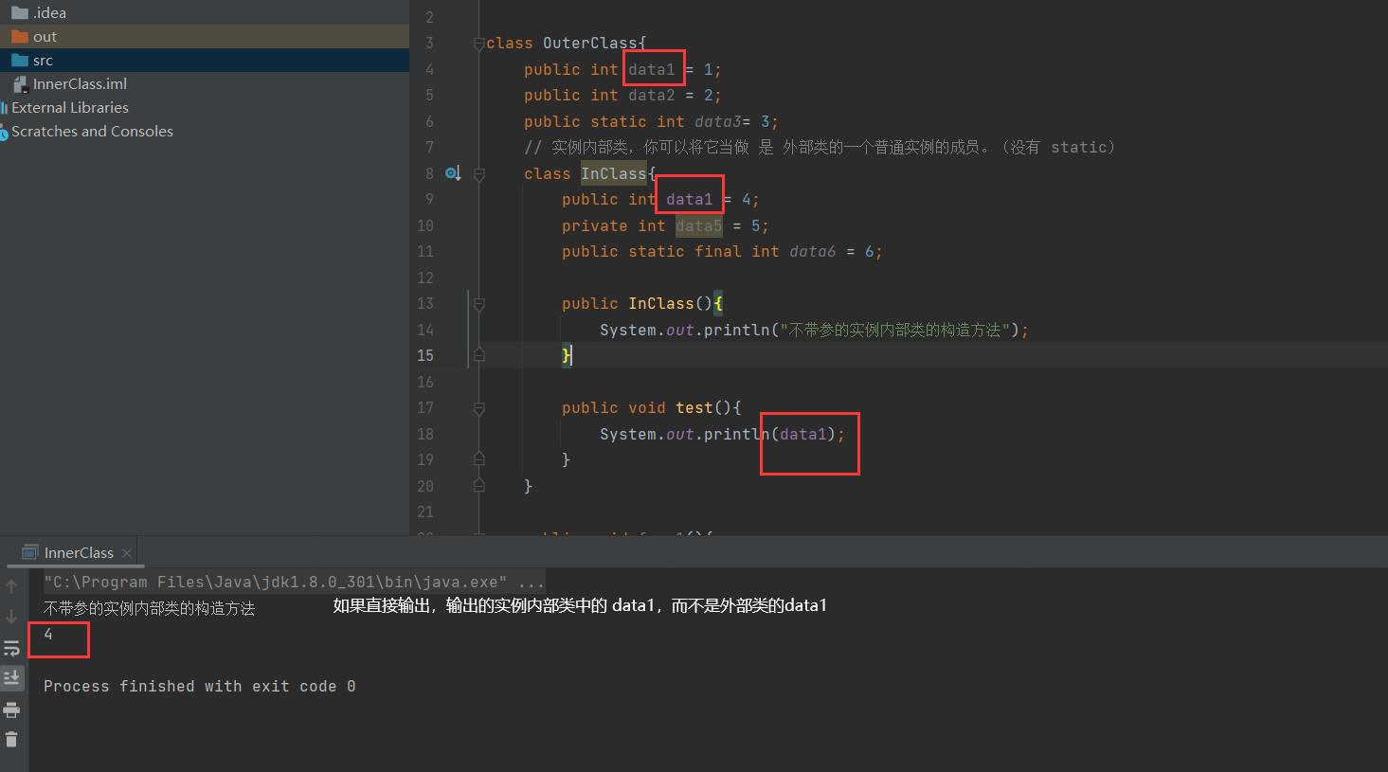
Task: Click the console line 不带参的实例内部类的构造方法
Action: point(150,608)
